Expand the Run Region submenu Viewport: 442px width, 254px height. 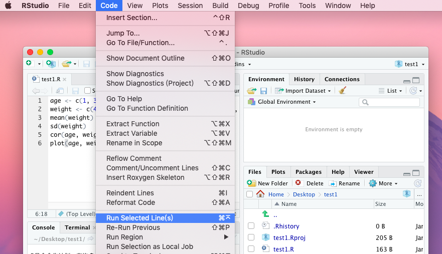coord(166,237)
